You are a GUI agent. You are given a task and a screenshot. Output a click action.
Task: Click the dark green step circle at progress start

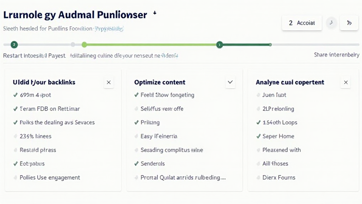[14, 45]
